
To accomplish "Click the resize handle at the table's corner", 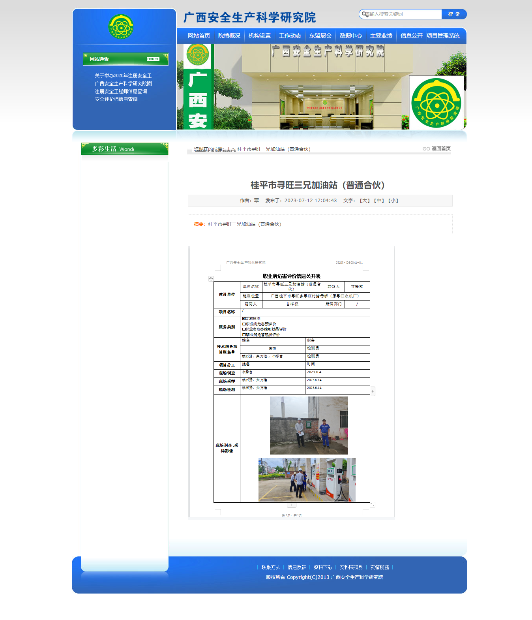I will tap(373, 505).
